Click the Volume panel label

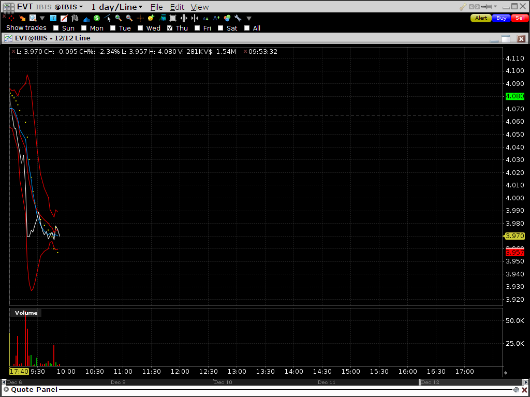(x=26, y=313)
